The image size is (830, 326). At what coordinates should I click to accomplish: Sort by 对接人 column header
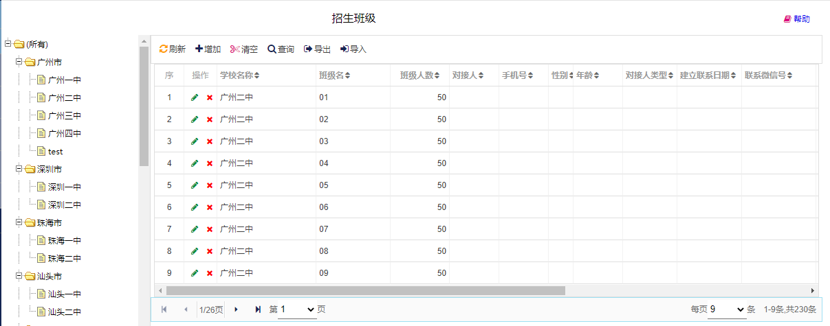pyautogui.click(x=468, y=75)
